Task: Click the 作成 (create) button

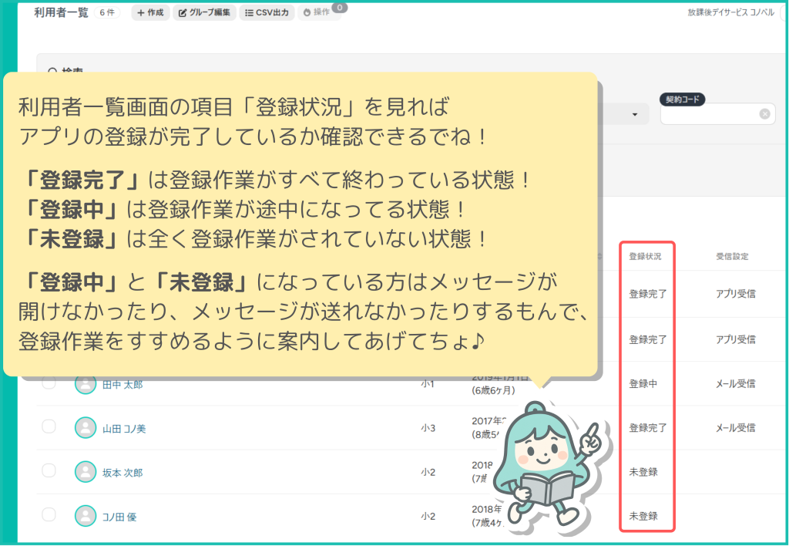Action: pyautogui.click(x=150, y=12)
